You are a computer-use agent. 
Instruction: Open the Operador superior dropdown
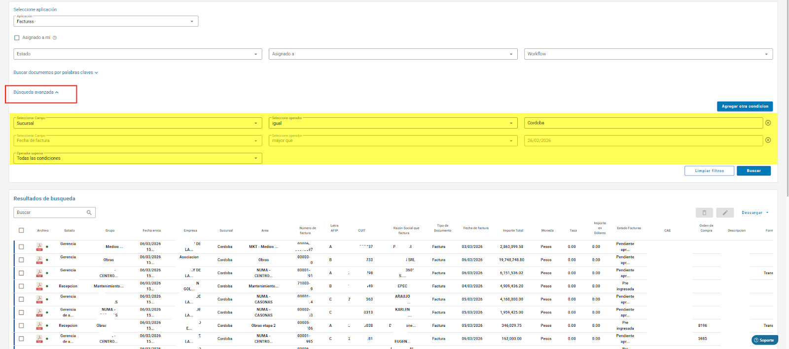point(138,158)
